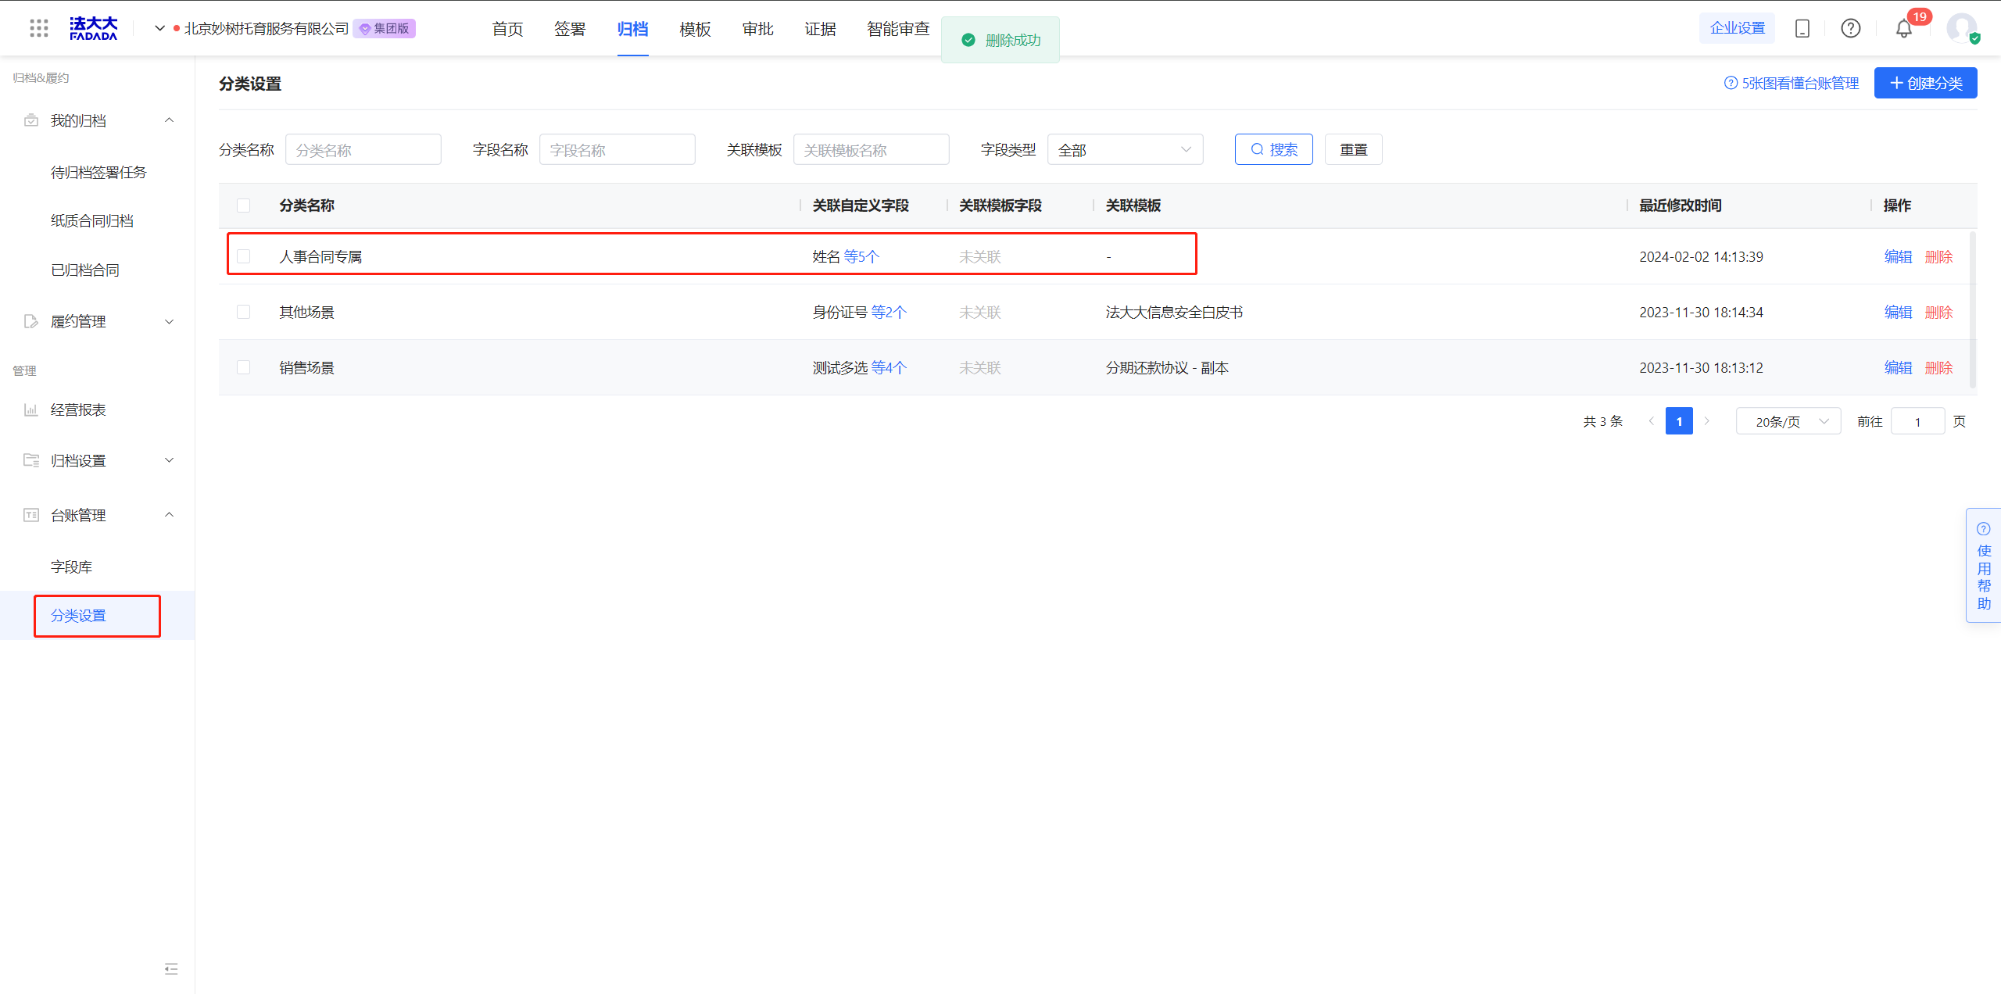Click 编辑 for 销售场景
Screen dimensions: 2001x994
pos(1899,367)
